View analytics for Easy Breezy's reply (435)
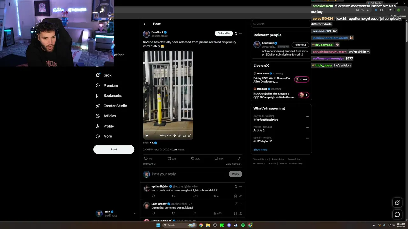Viewport: 408px width, 229px height. tap(217, 213)
